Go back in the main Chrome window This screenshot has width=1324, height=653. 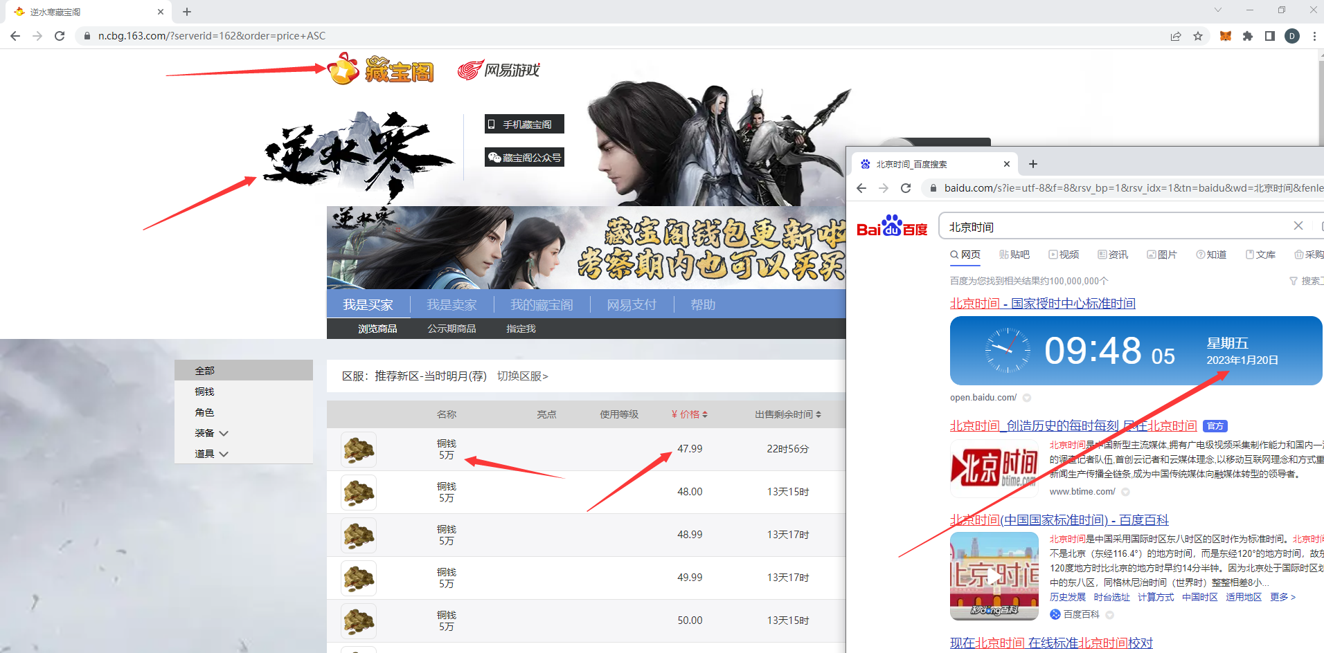click(15, 36)
